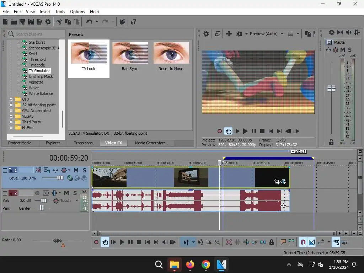Toggle Automatic Crossfades button

click(312, 242)
